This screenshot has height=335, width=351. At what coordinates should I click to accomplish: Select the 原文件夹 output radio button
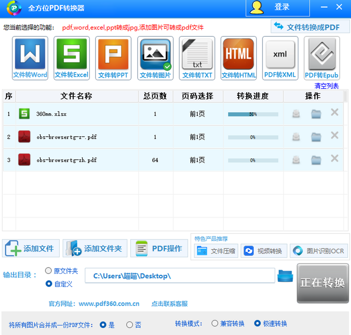point(49,271)
